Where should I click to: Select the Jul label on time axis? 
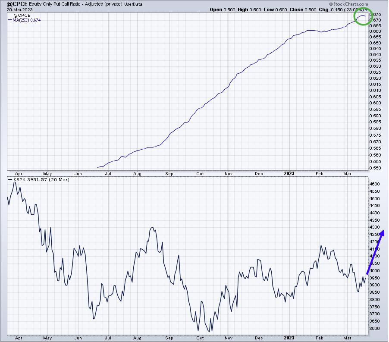[x=108, y=173]
